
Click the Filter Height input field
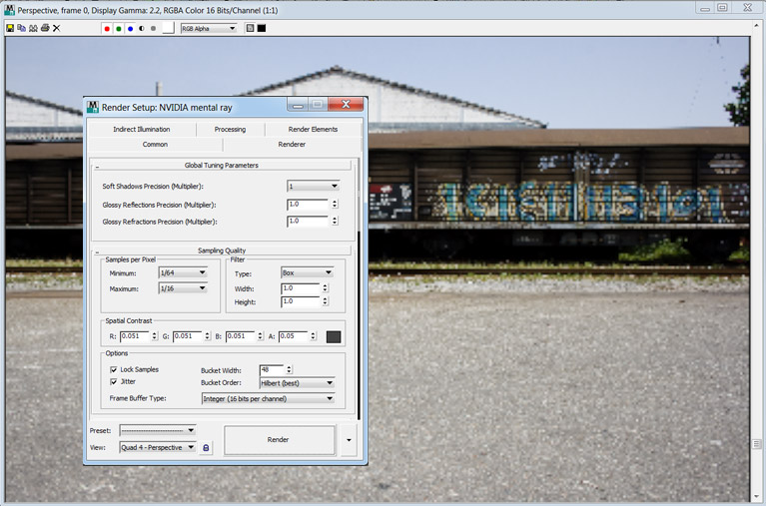coord(301,301)
